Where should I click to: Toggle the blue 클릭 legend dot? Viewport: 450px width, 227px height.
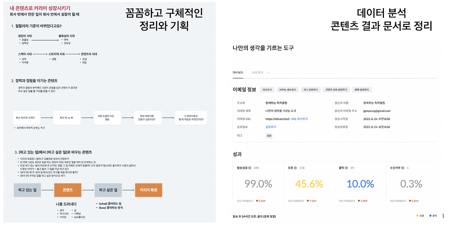[430, 216]
